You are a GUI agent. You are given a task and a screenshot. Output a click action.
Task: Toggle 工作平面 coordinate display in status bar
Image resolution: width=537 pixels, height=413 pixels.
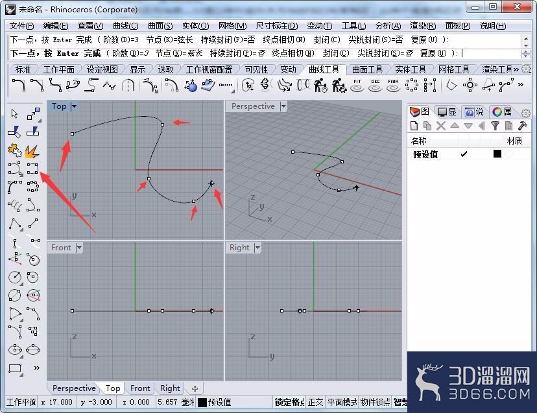(x=21, y=402)
